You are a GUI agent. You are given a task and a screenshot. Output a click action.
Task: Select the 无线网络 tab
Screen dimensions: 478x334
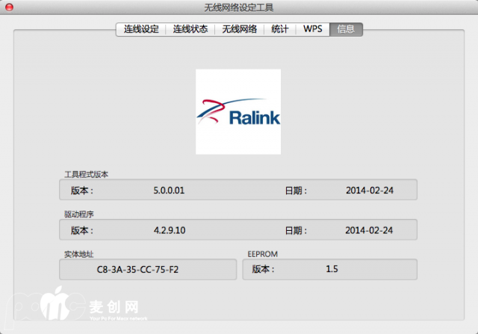point(240,29)
